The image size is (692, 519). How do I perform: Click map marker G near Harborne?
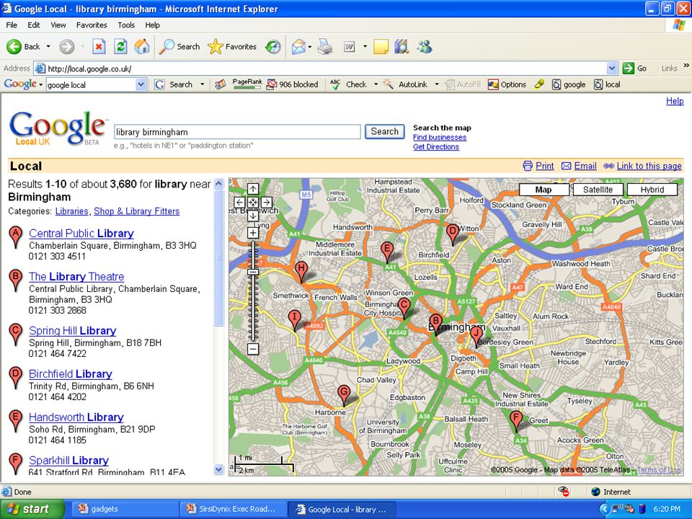coord(344,396)
